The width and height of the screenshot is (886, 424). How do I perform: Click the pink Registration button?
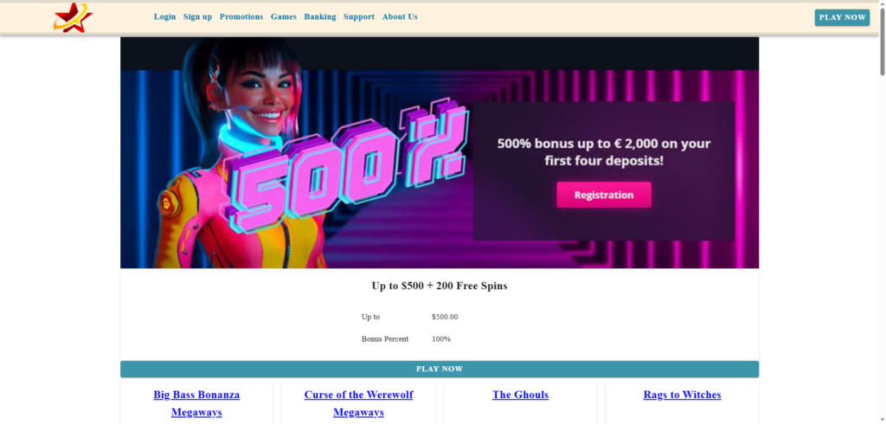pyautogui.click(x=603, y=195)
